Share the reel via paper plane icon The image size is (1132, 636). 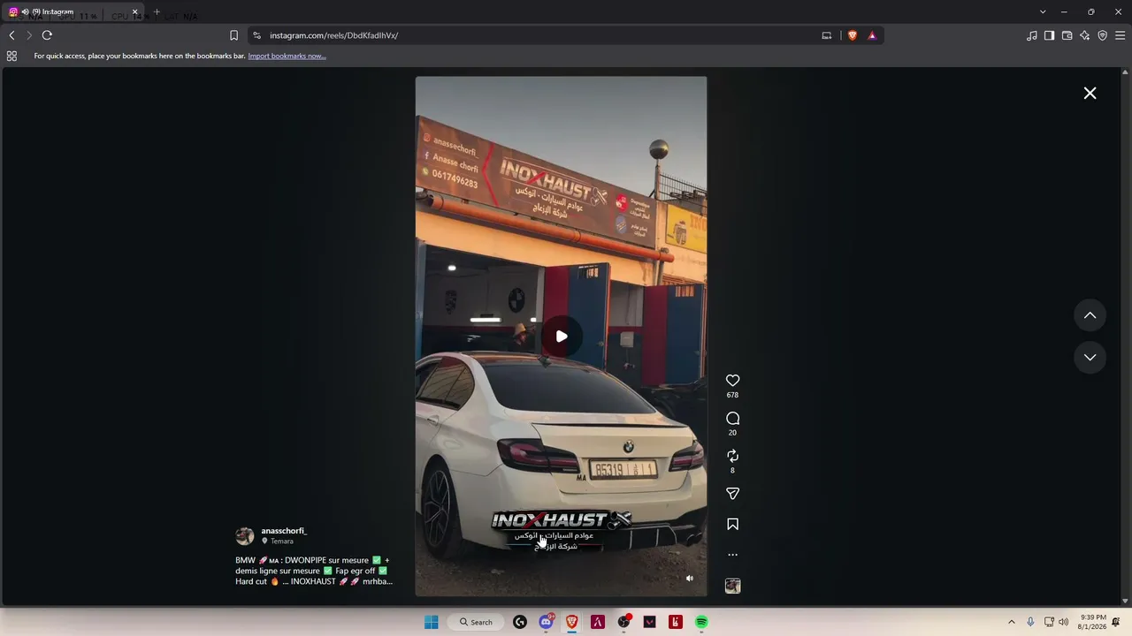tap(732, 494)
